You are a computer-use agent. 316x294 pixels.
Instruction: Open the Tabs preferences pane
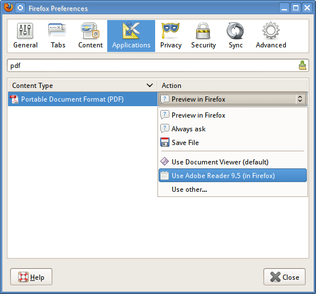[58, 36]
